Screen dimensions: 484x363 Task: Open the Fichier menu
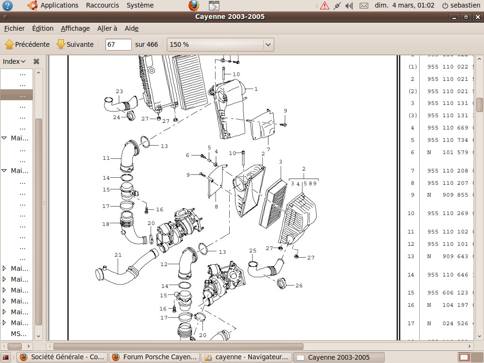(14, 28)
